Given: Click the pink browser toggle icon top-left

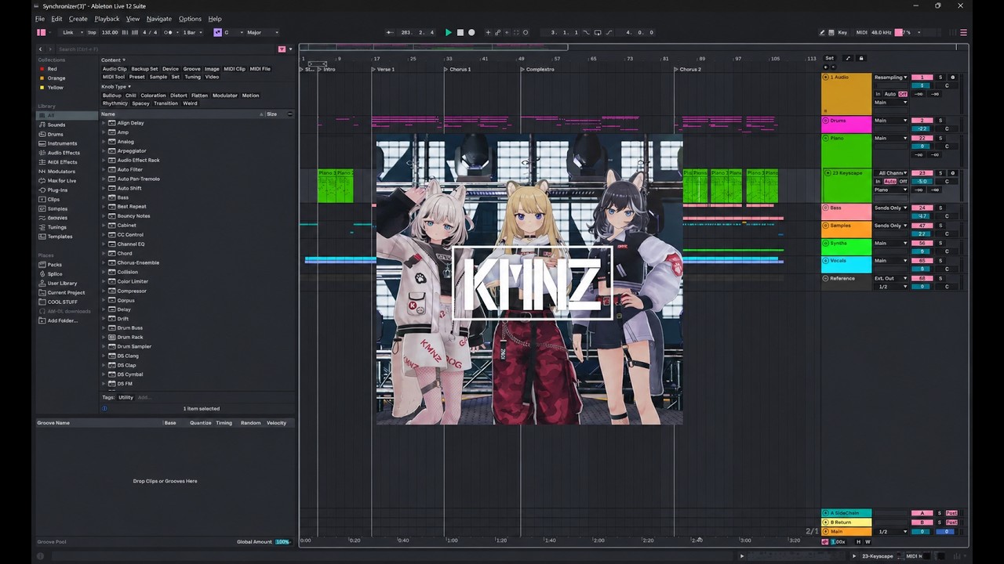Looking at the screenshot, I should tap(41, 32).
